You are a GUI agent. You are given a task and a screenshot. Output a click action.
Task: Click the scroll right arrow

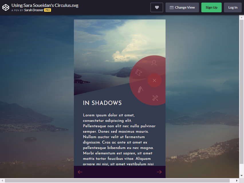(x=237, y=180)
